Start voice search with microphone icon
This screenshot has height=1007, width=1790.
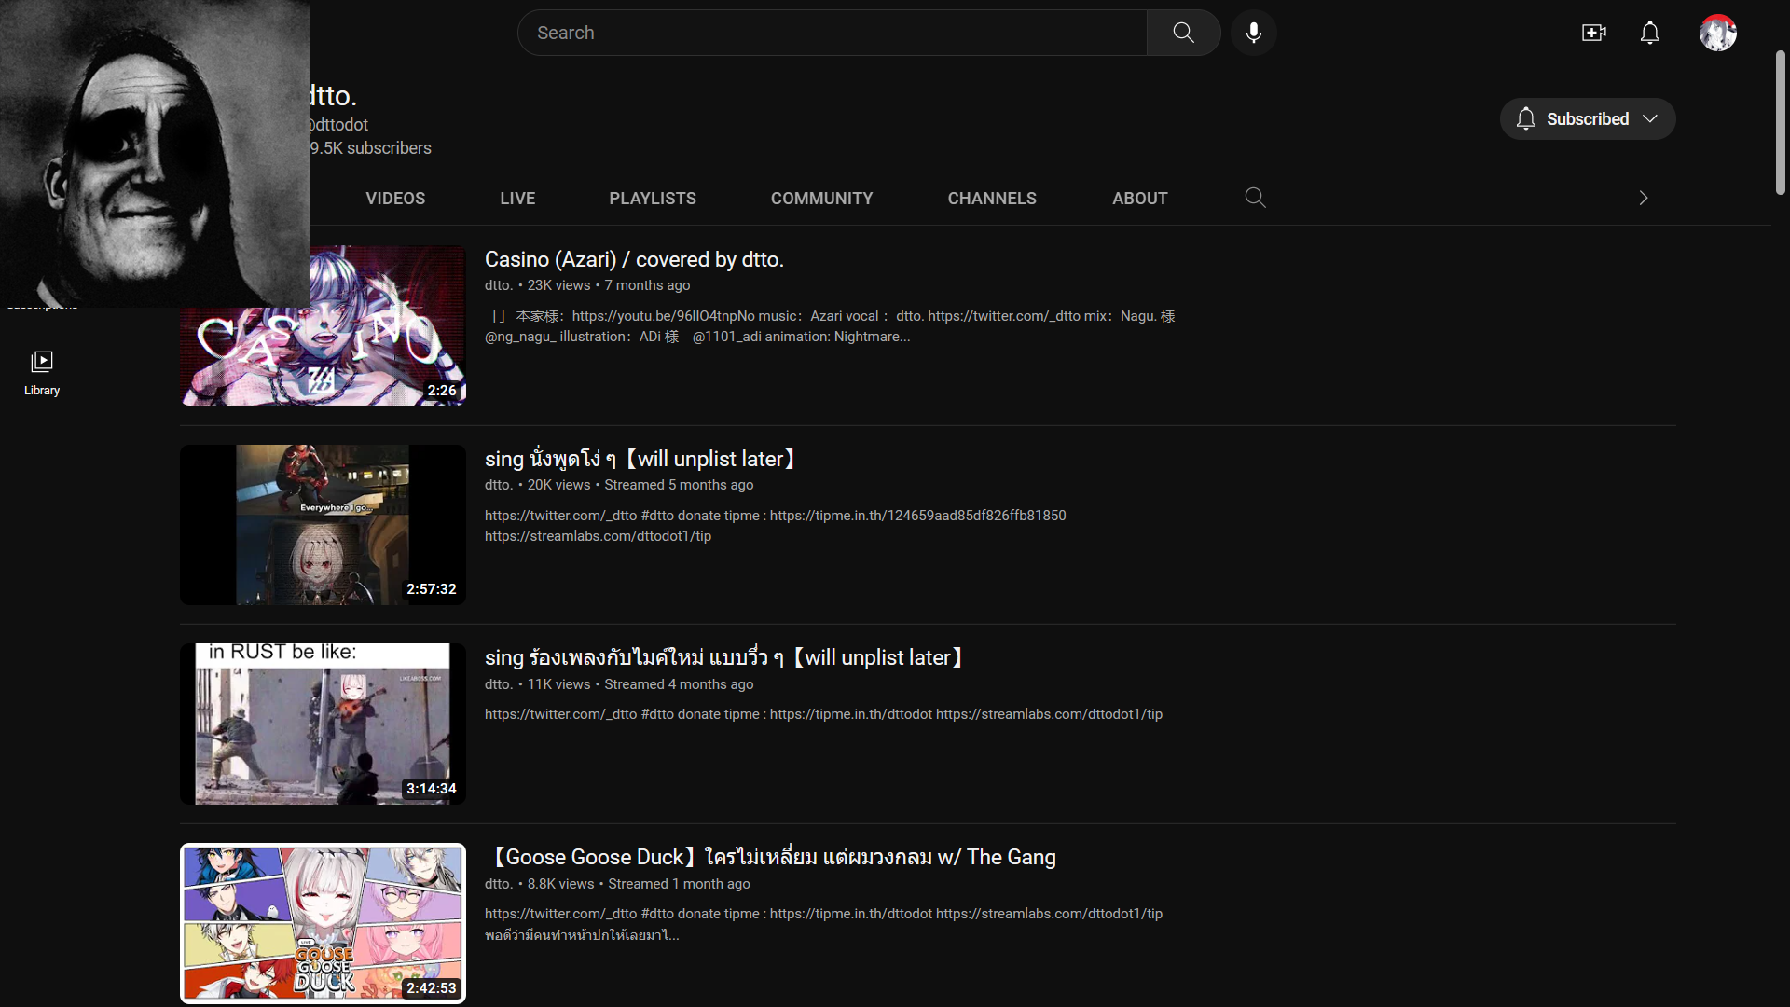tap(1253, 33)
